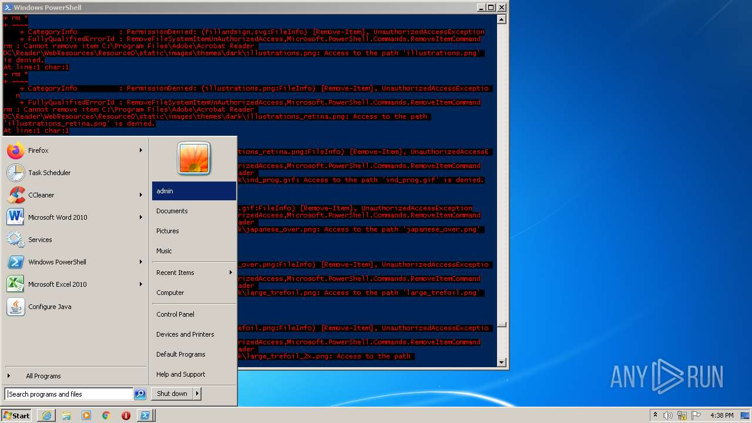Viewport: 752px width, 423px height.
Task: Click the Start button
Action: tap(16, 415)
